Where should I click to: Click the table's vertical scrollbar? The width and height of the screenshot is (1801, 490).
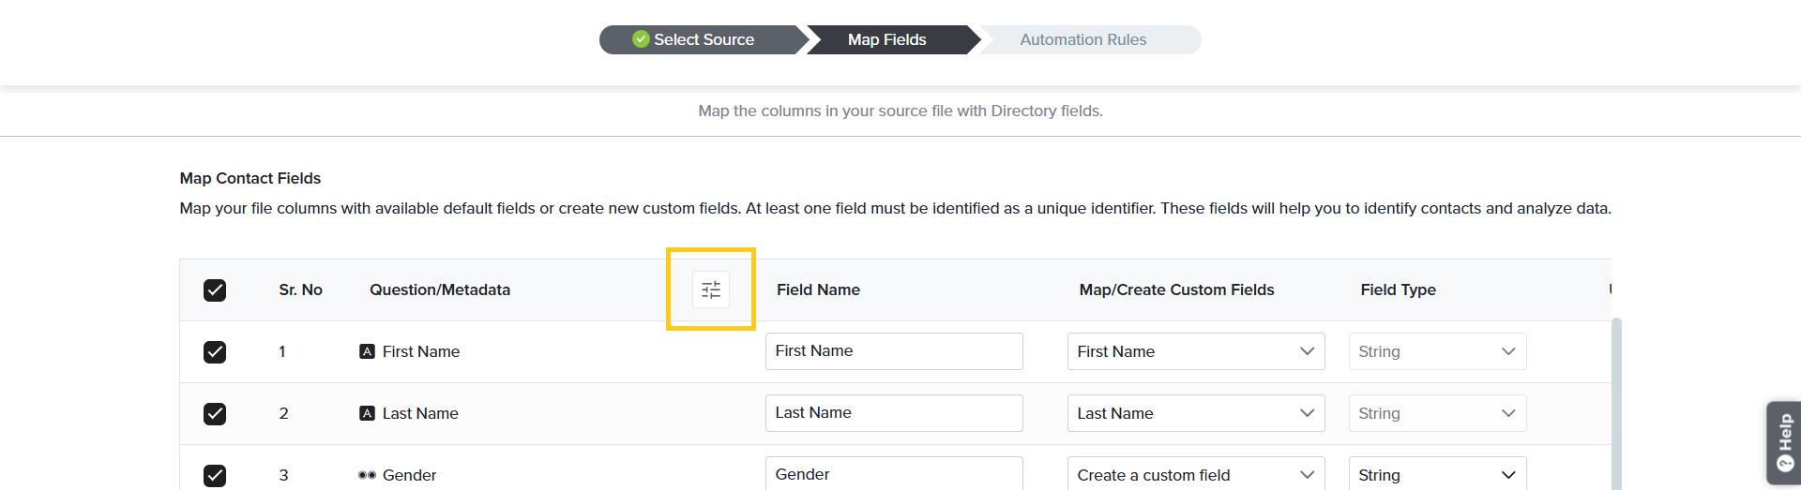tap(1616, 403)
